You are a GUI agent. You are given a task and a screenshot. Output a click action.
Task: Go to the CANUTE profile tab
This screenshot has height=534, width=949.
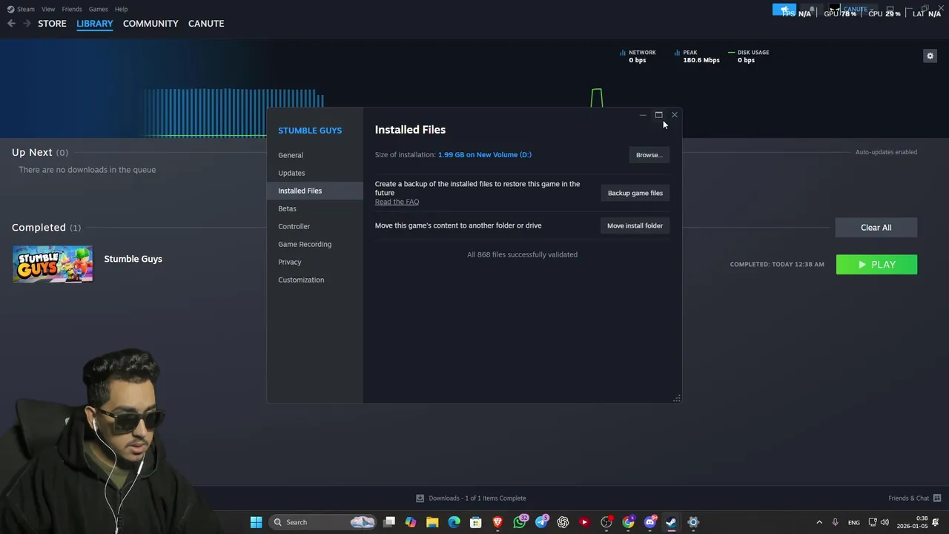pyautogui.click(x=206, y=23)
